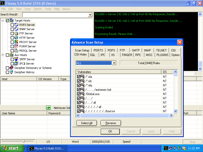Click the rules list left scroll arrow

tap(78, 115)
